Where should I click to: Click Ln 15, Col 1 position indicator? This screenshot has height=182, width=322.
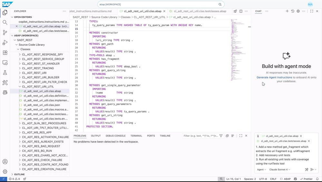tap(234, 179)
